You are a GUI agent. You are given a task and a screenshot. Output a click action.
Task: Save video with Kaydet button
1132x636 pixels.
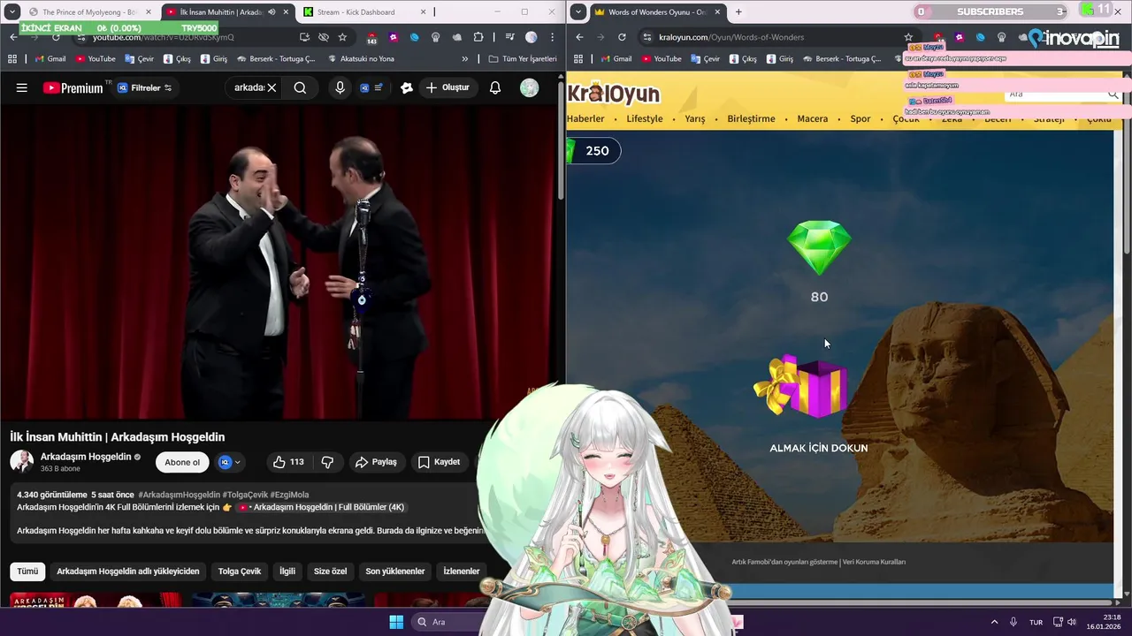(x=439, y=462)
